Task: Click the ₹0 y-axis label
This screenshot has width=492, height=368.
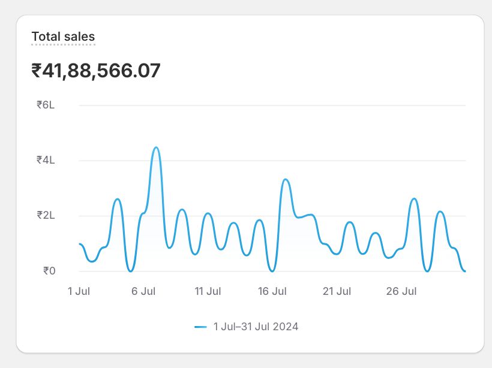Action: [x=49, y=271]
